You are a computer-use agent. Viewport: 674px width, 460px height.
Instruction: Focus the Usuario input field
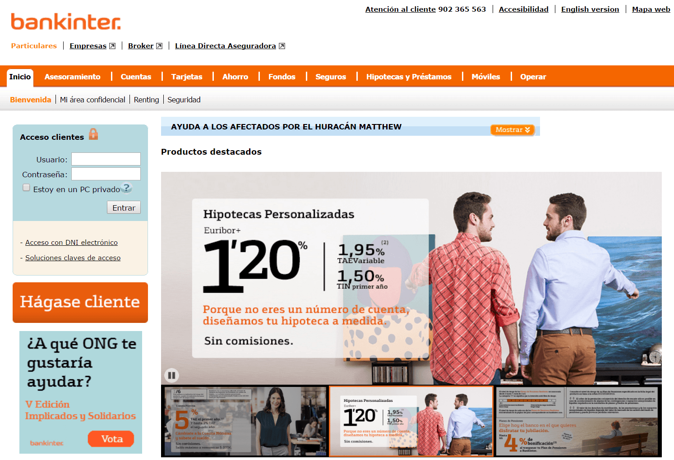pyautogui.click(x=106, y=159)
